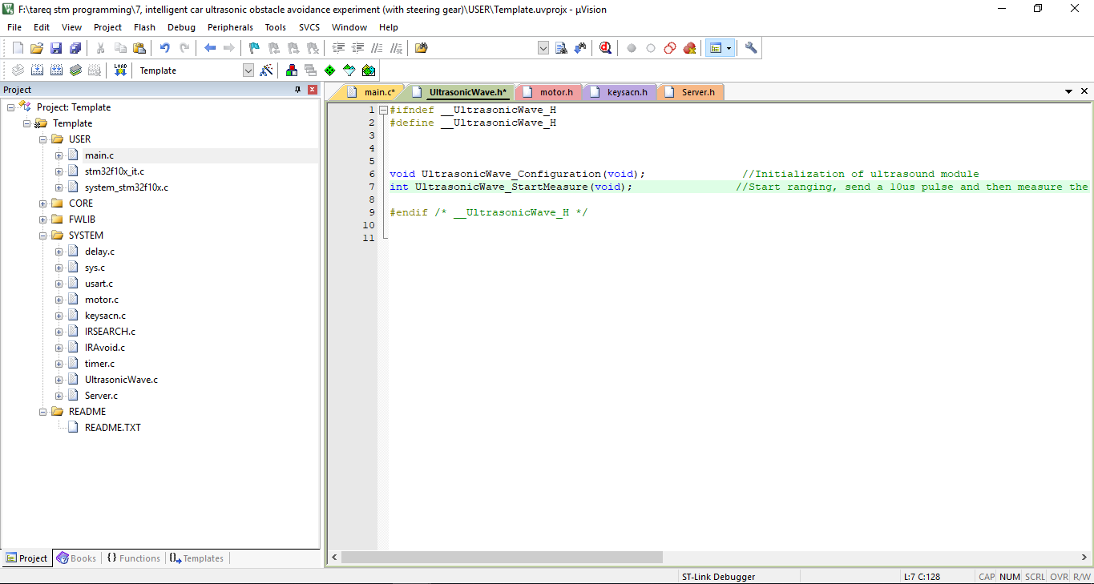Click the Save file icon
1094x584 pixels.
pos(56,48)
